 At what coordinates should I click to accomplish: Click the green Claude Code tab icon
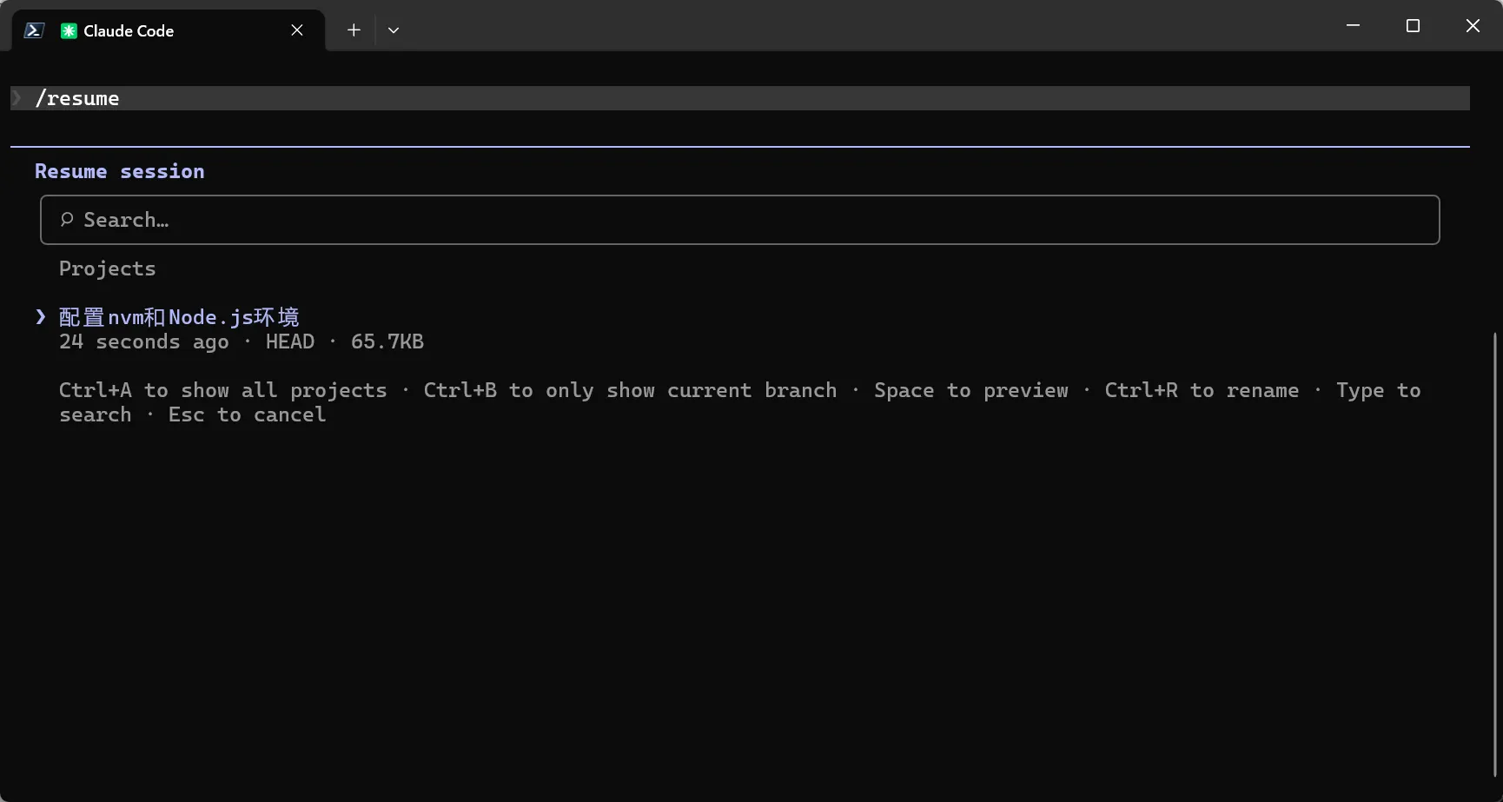69,30
